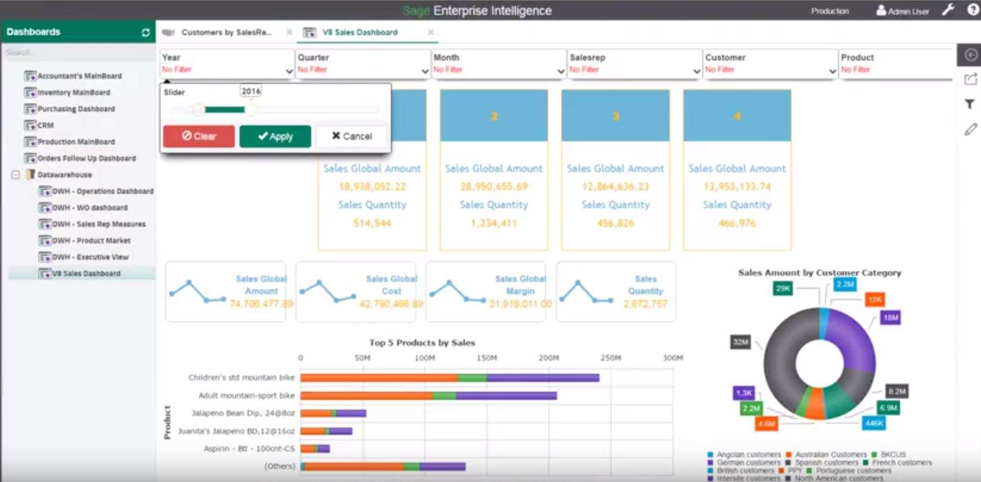Close the Customers by SalesRep tab
The width and height of the screenshot is (981, 482).
click(289, 32)
